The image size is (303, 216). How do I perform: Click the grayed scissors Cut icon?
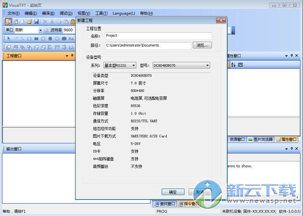[x=52, y=22]
